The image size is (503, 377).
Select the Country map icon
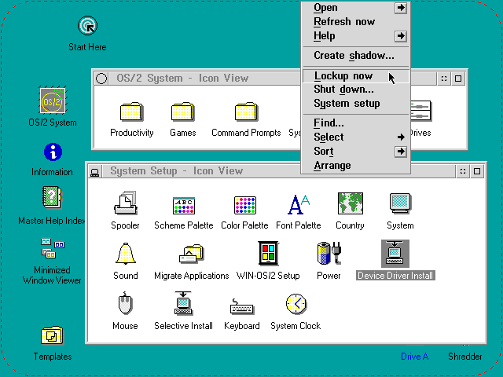(350, 203)
